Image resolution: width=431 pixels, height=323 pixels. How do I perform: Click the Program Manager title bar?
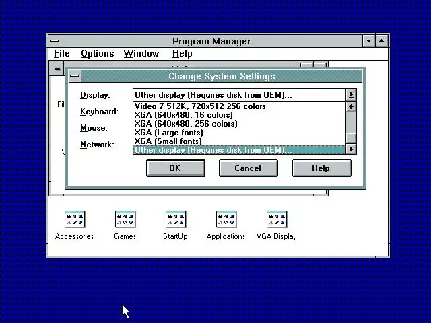tap(211, 41)
